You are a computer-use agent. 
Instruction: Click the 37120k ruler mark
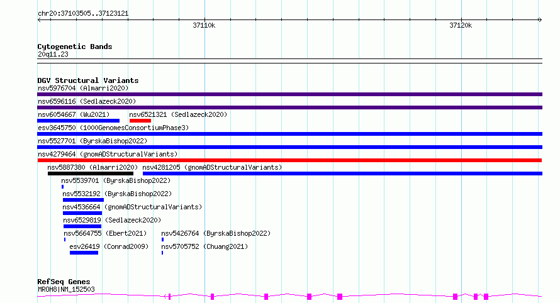pyautogui.click(x=461, y=25)
